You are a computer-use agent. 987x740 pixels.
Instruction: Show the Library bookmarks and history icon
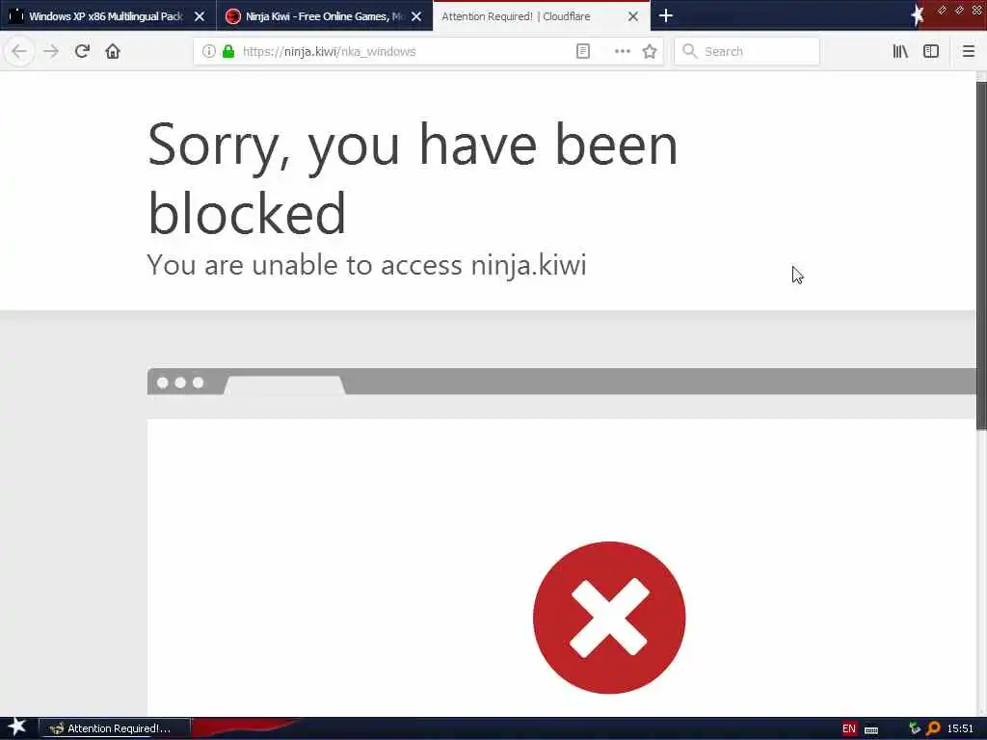coord(900,52)
